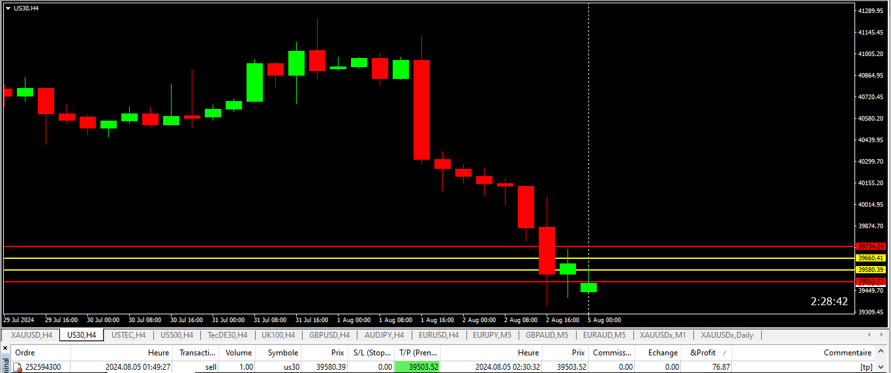
Task: Click the 2:28:42 candle countdown timer
Action: [x=829, y=301]
